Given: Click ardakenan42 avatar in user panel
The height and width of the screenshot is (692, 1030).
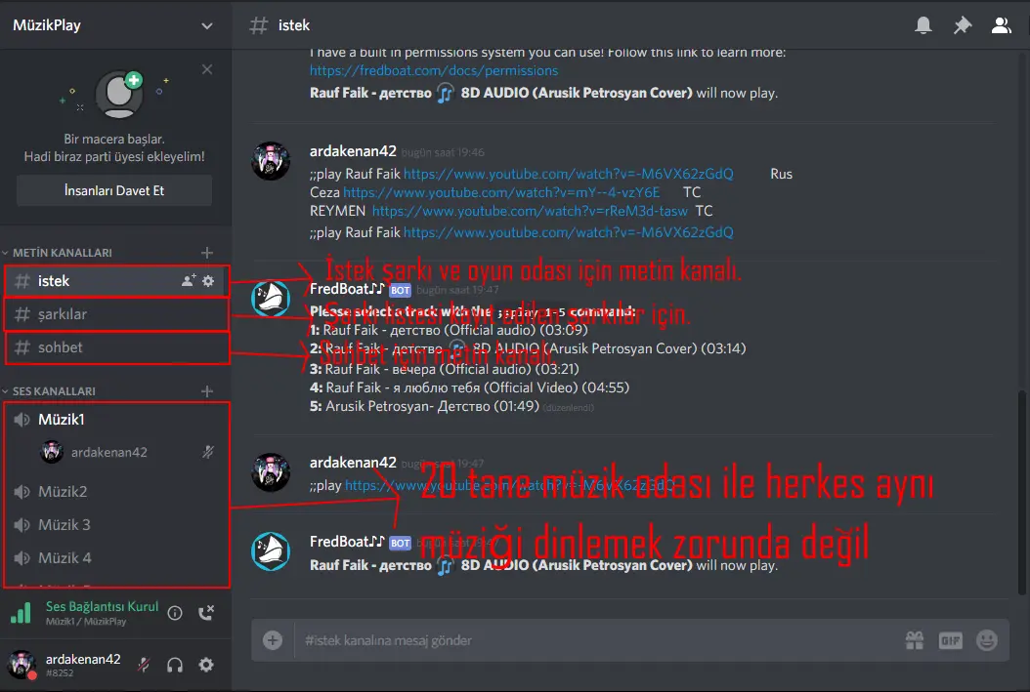Looking at the screenshot, I should 21,665.
